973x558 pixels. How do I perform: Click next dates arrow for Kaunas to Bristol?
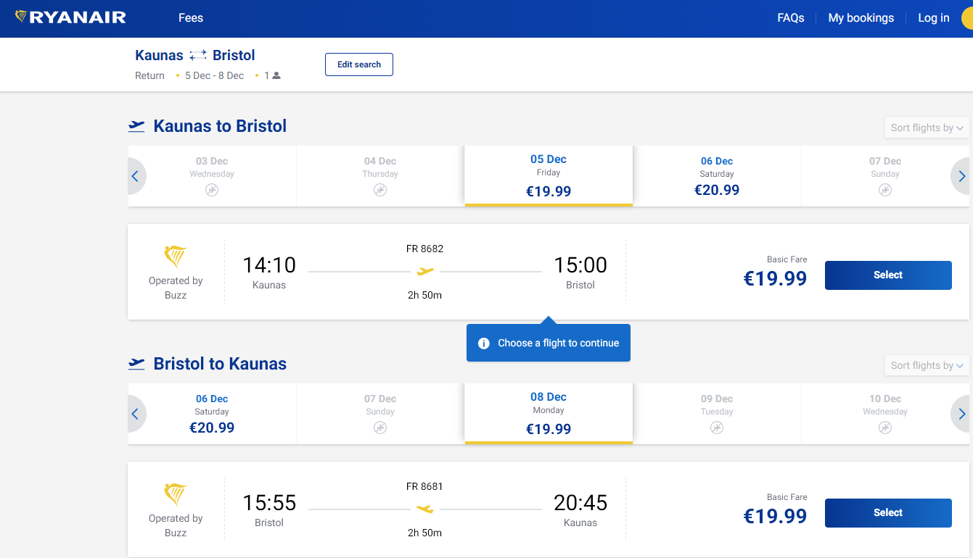(x=961, y=176)
